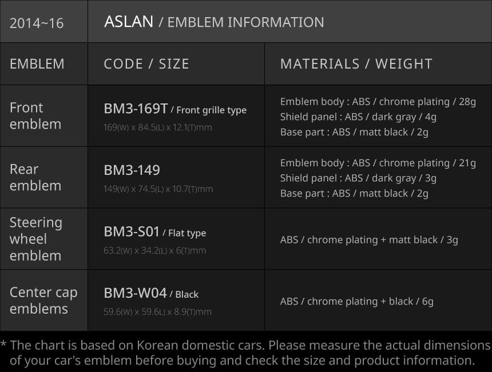Select the Rear emblem row label
492x372 pixels.
(35, 177)
